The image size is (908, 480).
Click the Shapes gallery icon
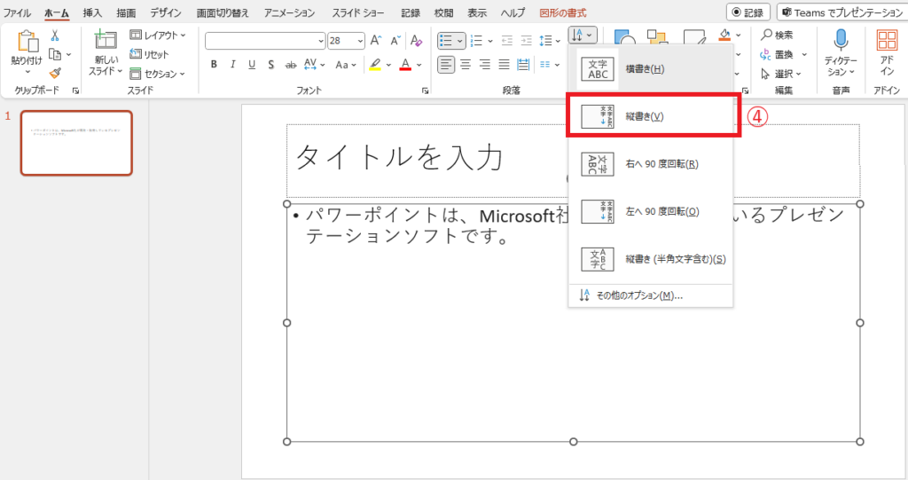[x=625, y=38]
